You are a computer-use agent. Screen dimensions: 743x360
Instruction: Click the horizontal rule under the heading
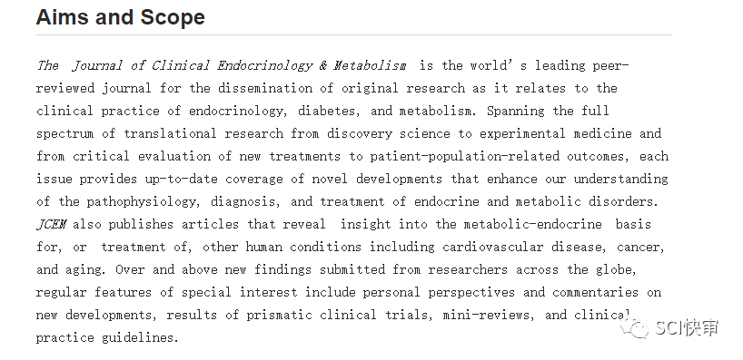click(x=354, y=35)
